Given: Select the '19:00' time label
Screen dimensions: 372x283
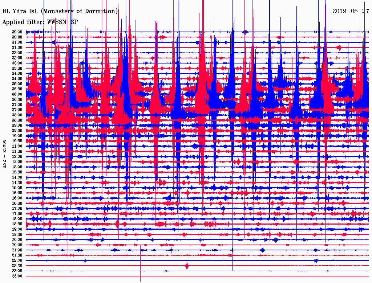Looking at the screenshot, I should [x=17, y=229].
